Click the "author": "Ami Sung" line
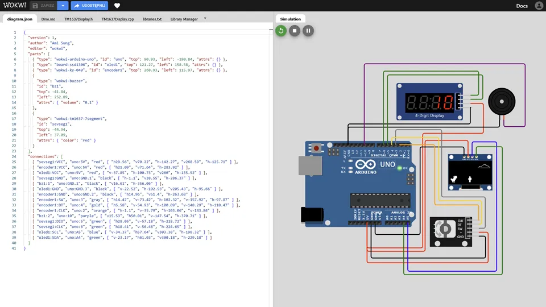 coord(51,43)
